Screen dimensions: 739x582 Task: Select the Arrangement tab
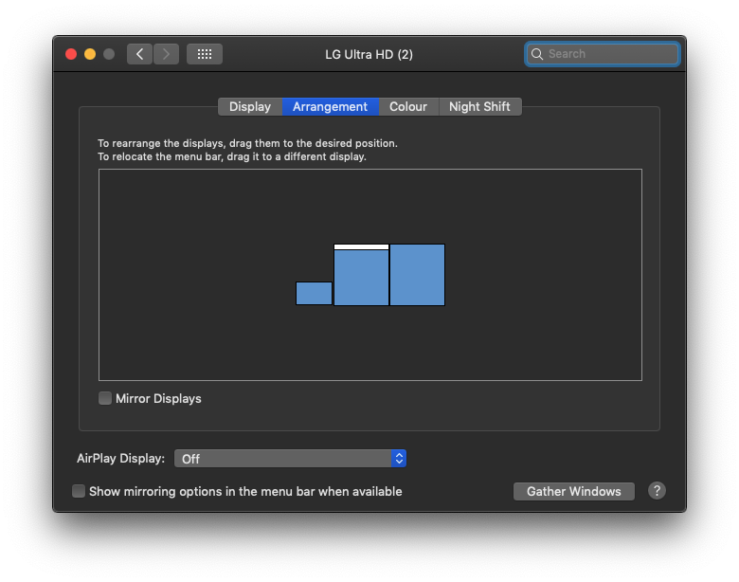(331, 106)
